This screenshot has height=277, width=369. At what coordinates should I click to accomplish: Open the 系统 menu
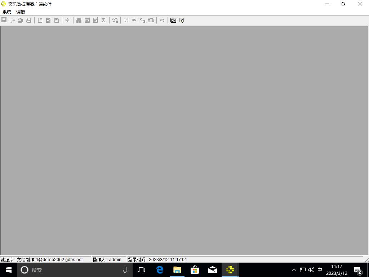7,12
